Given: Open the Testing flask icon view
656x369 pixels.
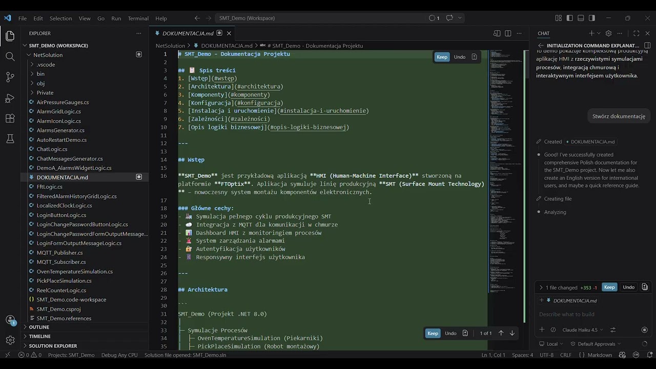Looking at the screenshot, I should tap(10, 139).
